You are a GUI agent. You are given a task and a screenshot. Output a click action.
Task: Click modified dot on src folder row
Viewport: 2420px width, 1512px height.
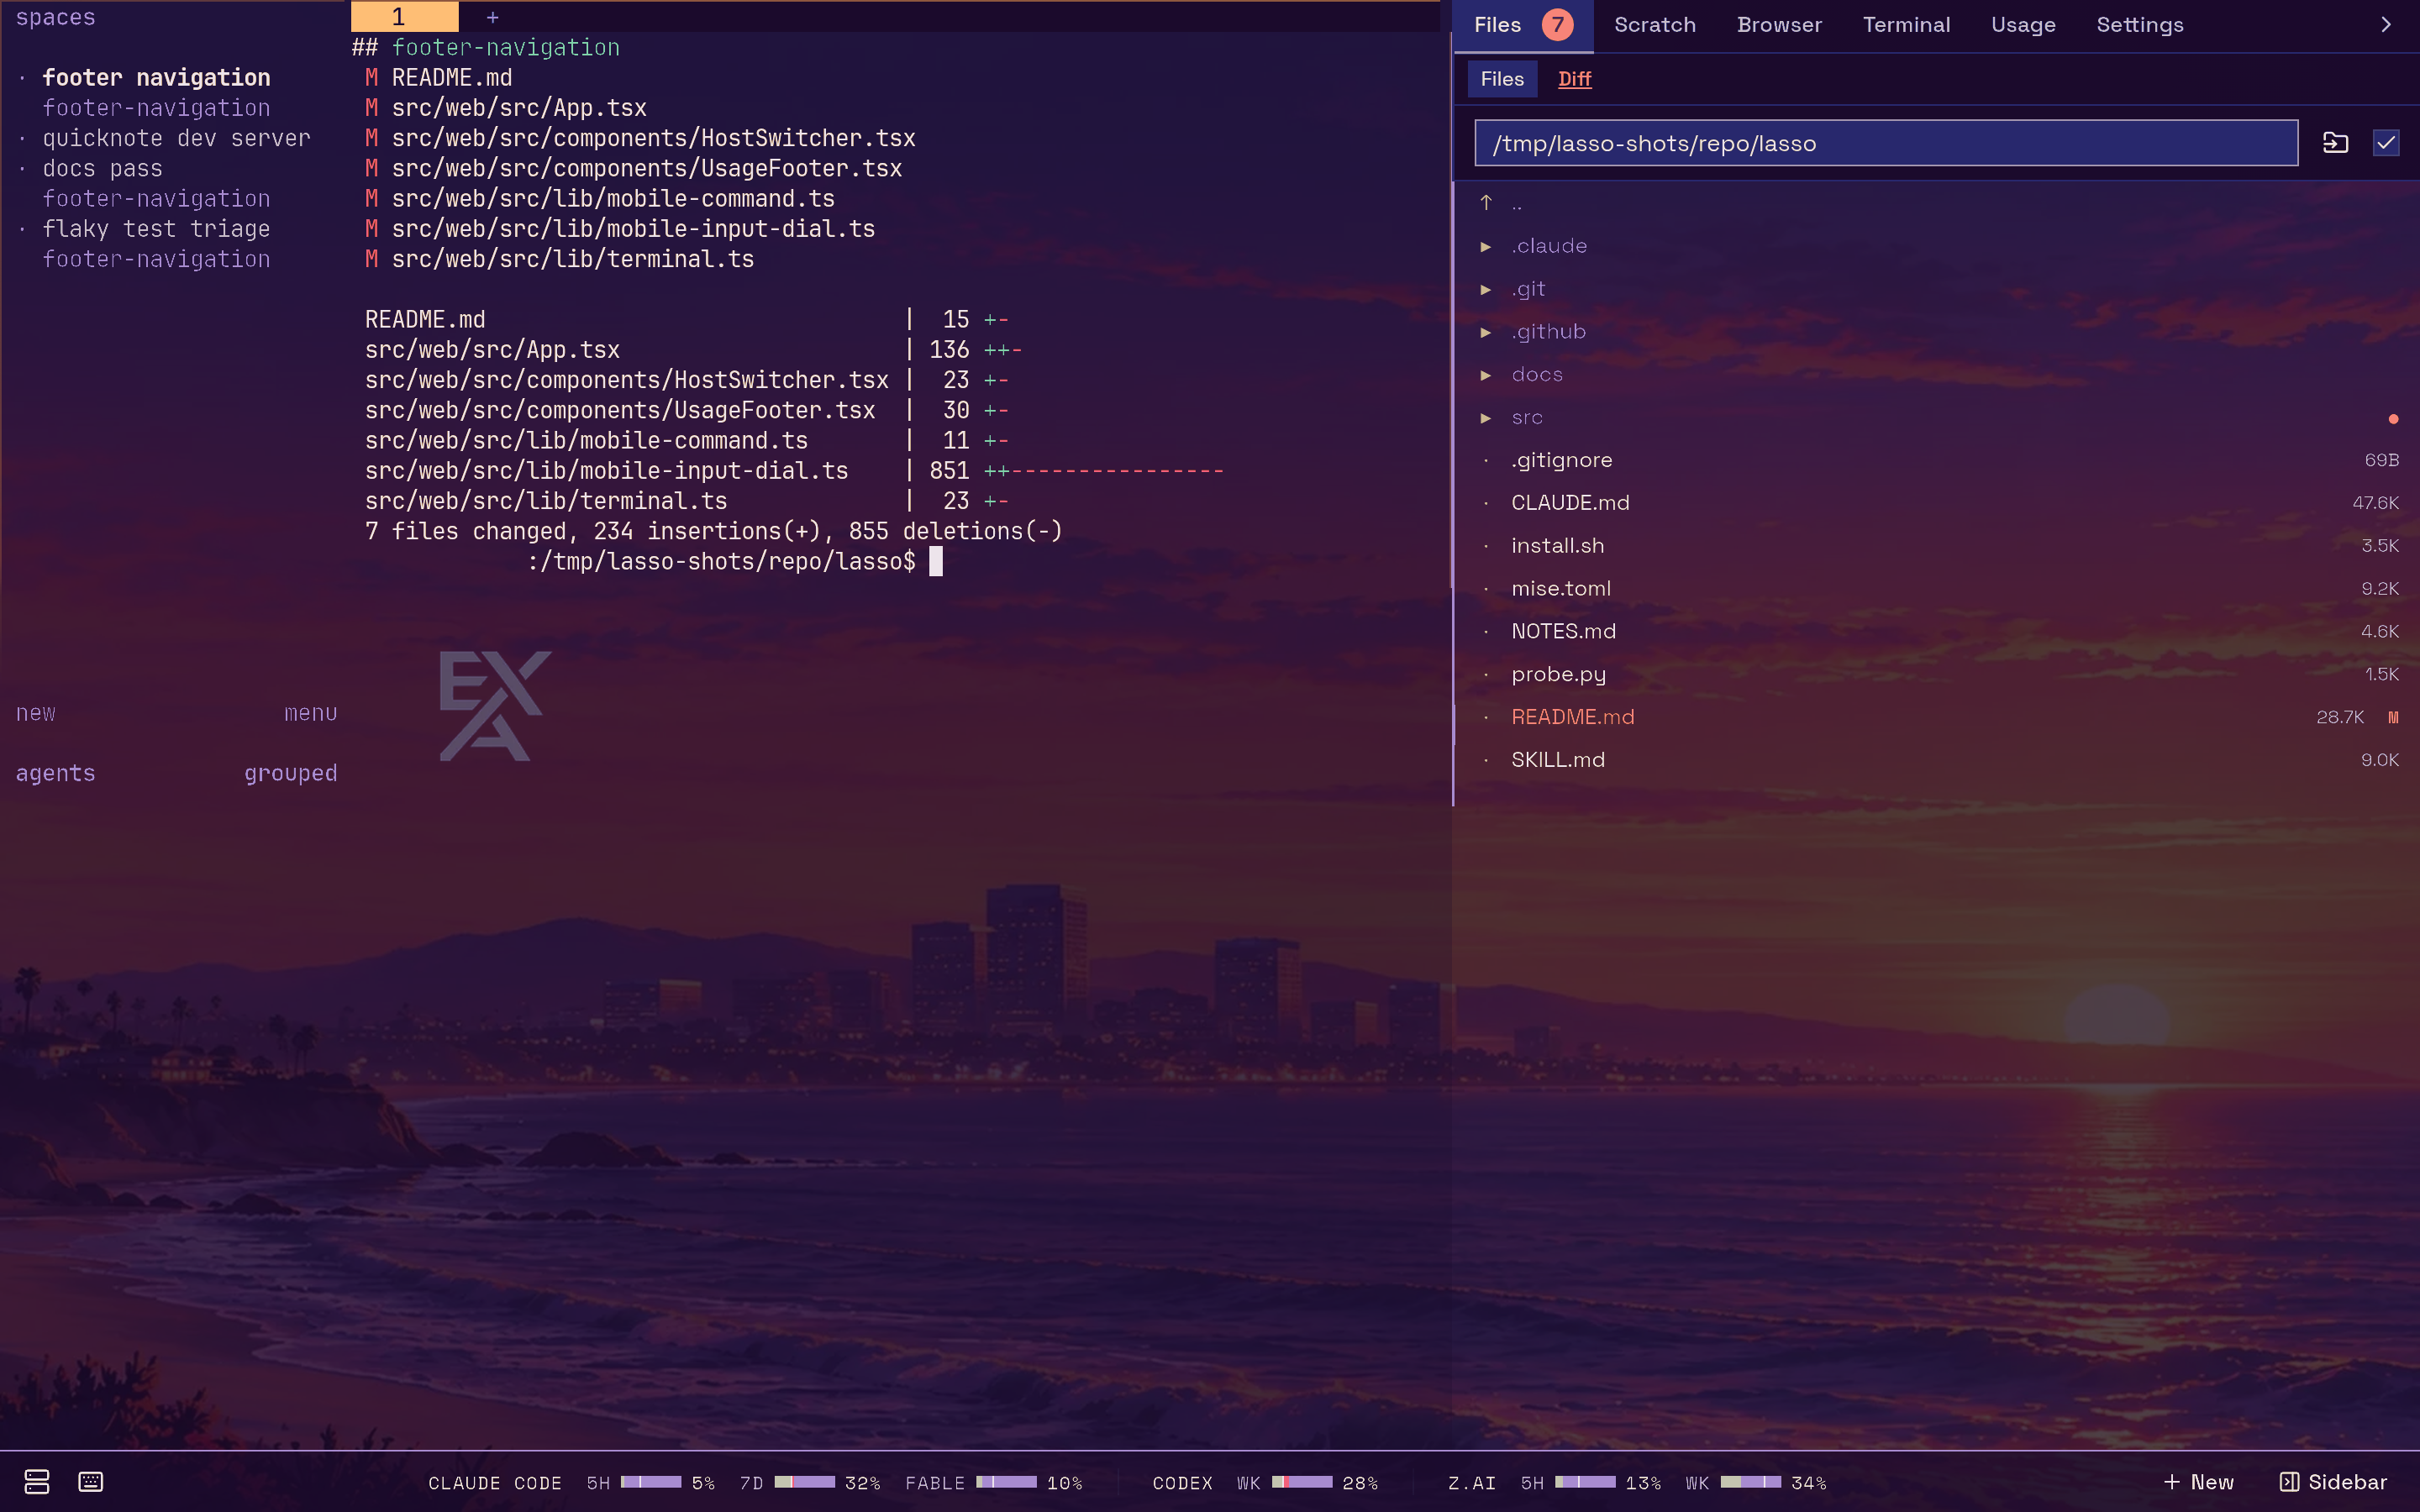pyautogui.click(x=2393, y=419)
